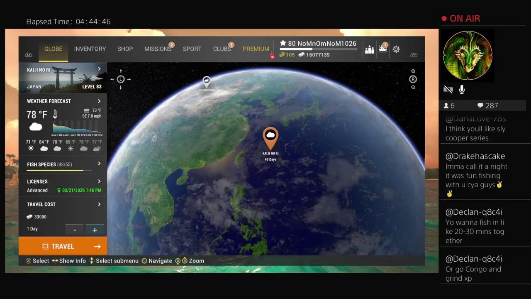Image resolution: width=531 pixels, height=299 pixels.
Task: Click the orange Travel button
Action: pyautogui.click(x=63, y=246)
